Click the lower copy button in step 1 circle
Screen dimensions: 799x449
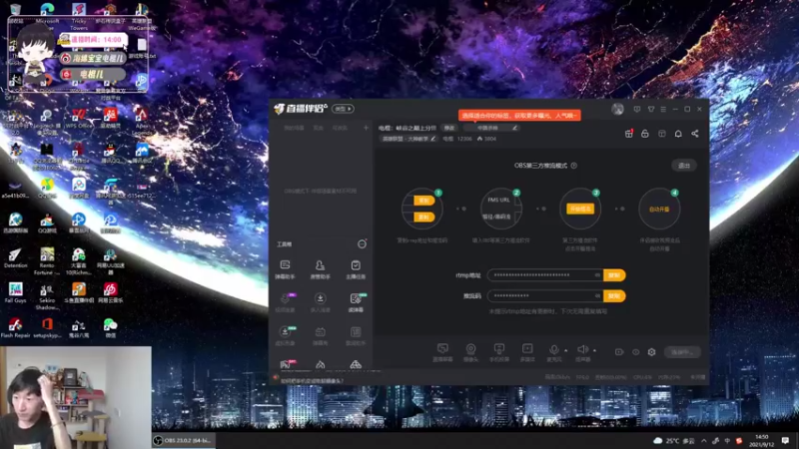(x=423, y=218)
